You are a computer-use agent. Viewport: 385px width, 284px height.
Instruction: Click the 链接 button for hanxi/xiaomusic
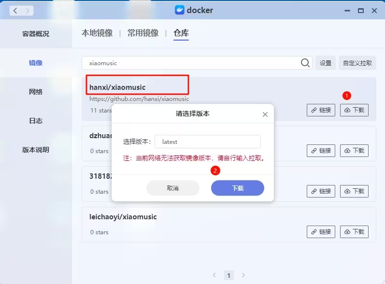pos(321,110)
